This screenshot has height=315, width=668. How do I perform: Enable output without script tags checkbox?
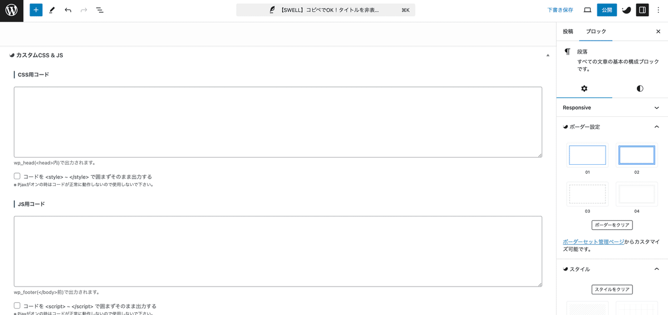[17, 306]
